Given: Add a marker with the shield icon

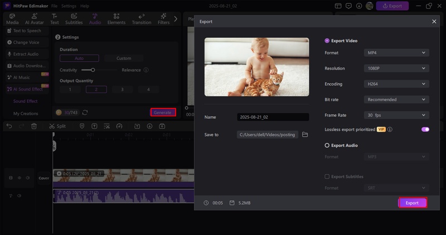Looking at the screenshot, I should (82, 126).
